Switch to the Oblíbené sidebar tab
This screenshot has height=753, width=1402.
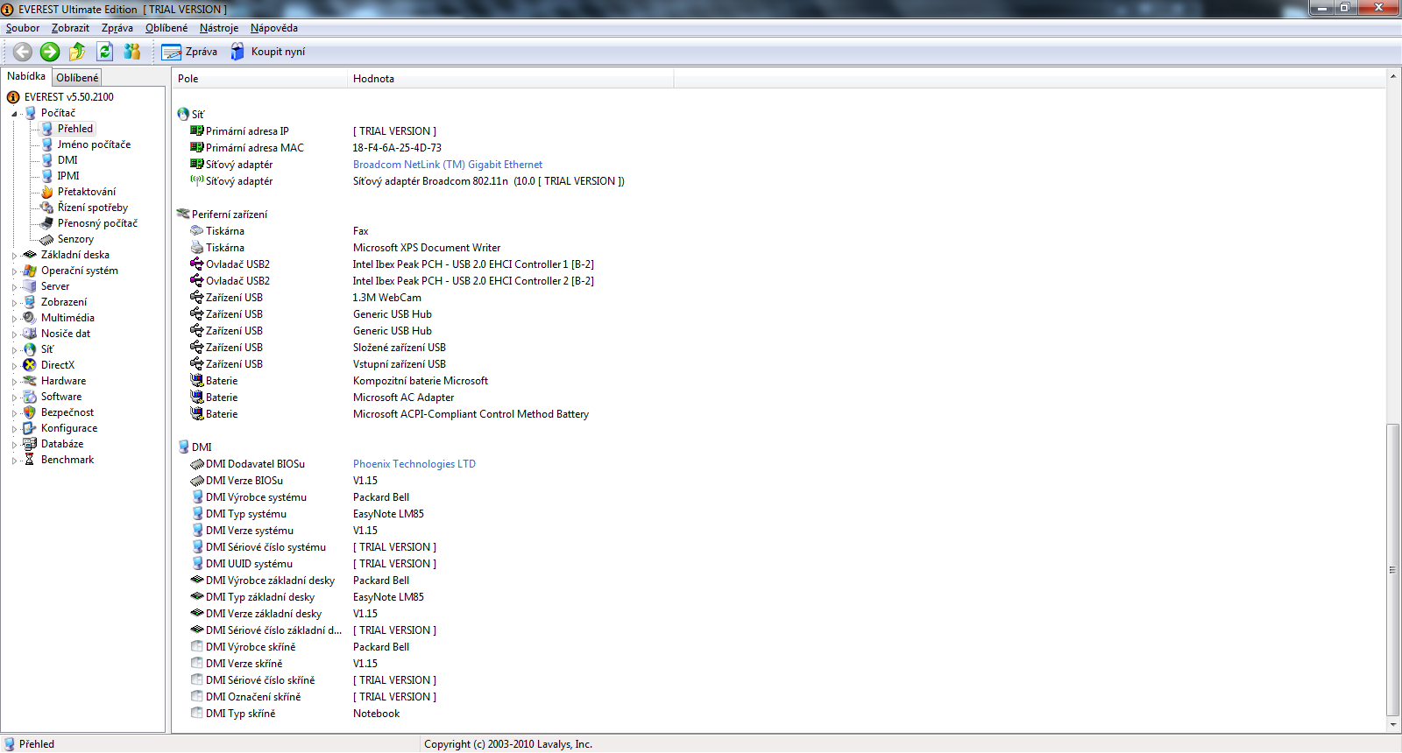click(x=77, y=78)
